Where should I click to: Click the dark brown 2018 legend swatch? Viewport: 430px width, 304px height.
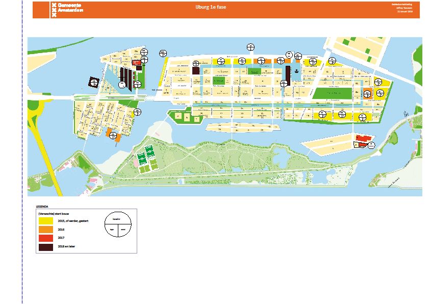(x=46, y=247)
